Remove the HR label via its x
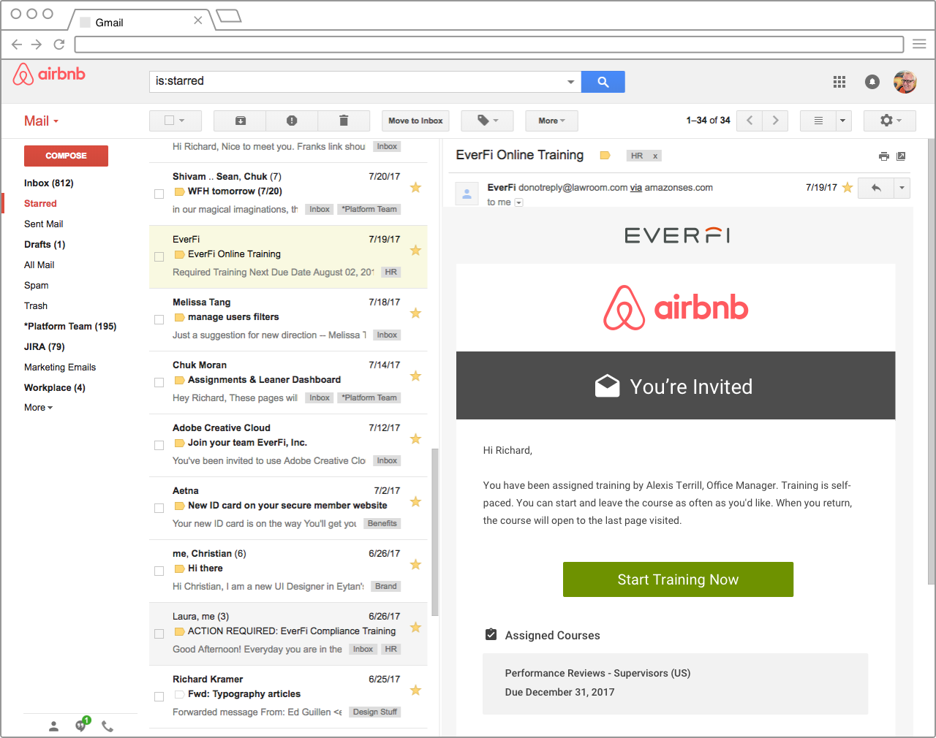936x738 pixels. point(655,156)
